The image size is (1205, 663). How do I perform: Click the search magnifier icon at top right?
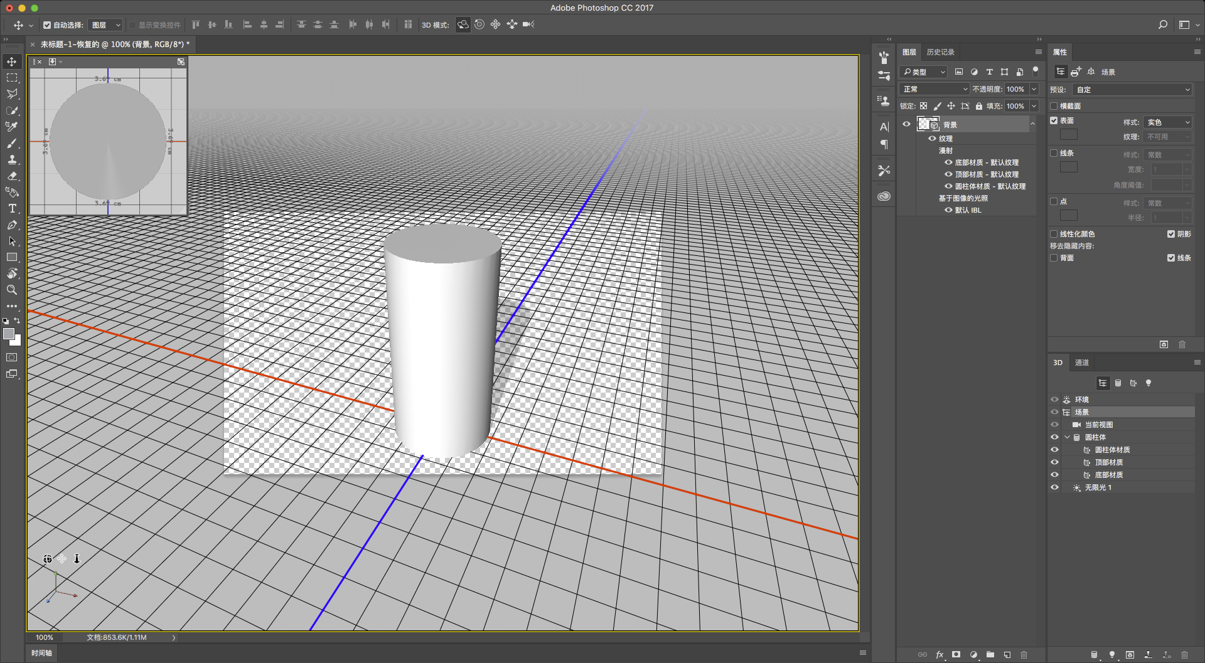1162,24
